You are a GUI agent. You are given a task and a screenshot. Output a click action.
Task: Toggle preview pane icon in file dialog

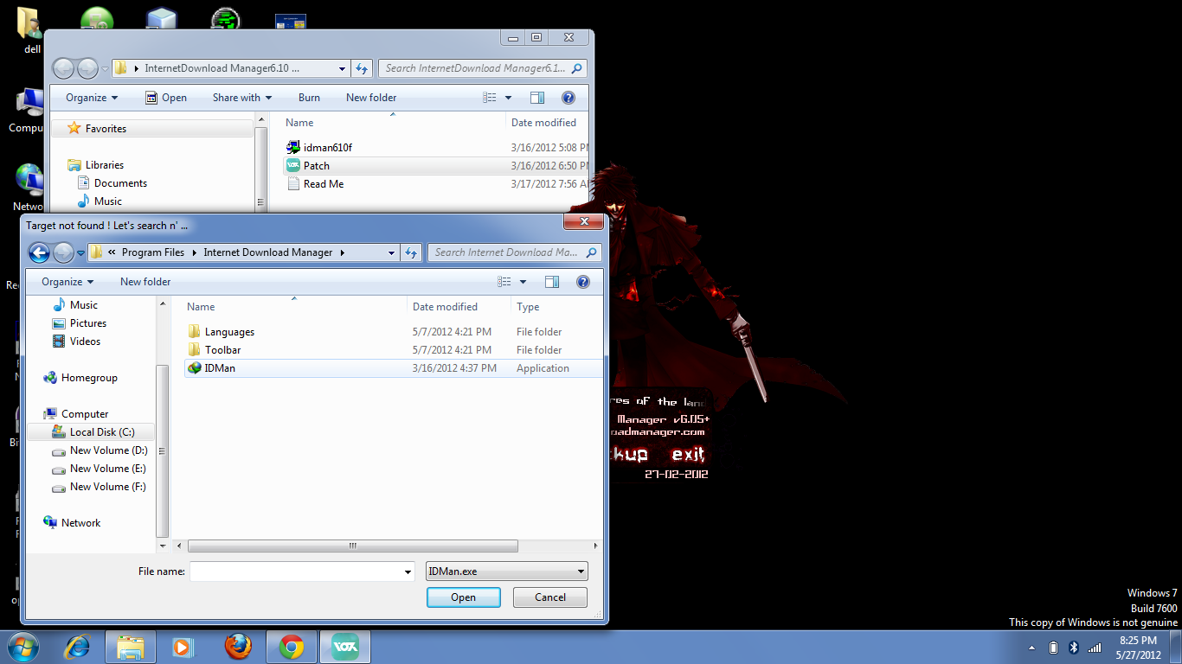click(552, 282)
